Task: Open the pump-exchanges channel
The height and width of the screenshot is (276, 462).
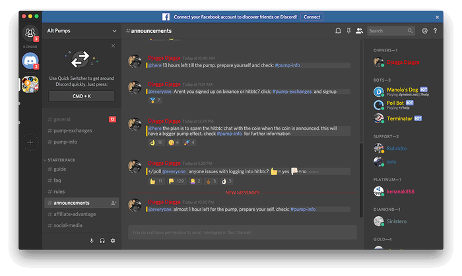Action: pyautogui.click(x=81, y=130)
